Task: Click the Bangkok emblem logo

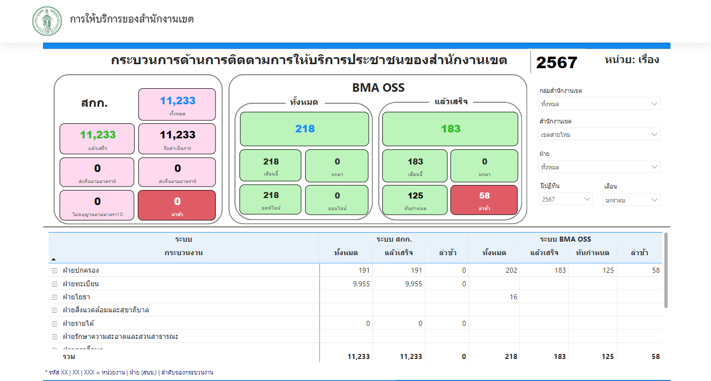Action: 47,21
